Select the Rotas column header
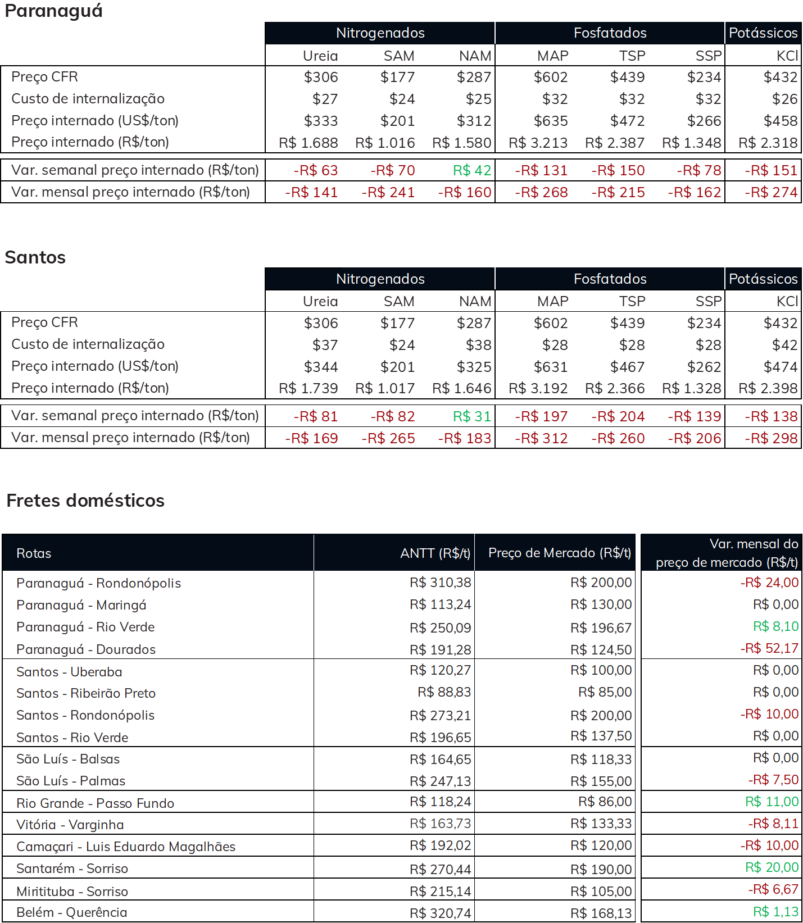The height and width of the screenshot is (923, 803). point(34,553)
